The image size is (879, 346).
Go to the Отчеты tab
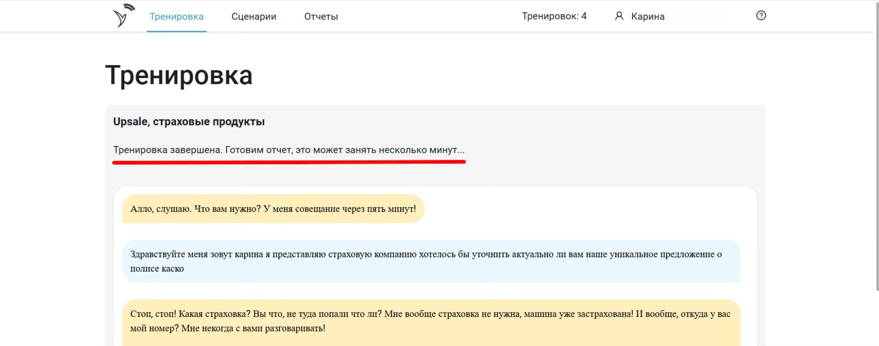[321, 17]
